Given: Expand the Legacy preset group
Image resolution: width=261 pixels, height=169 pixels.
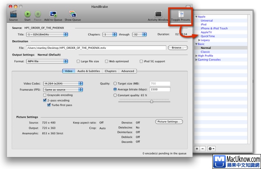Looking at the screenshot, I should (199, 40).
